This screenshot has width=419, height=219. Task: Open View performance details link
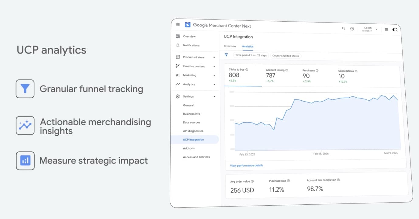tap(247, 165)
